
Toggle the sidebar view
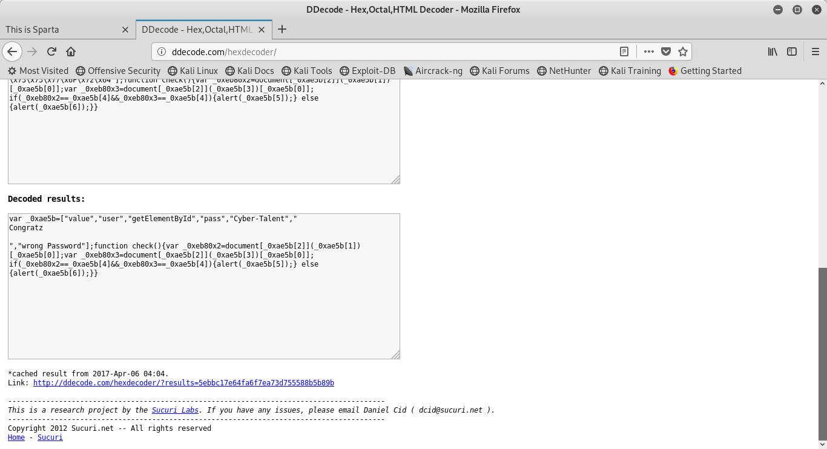(791, 52)
